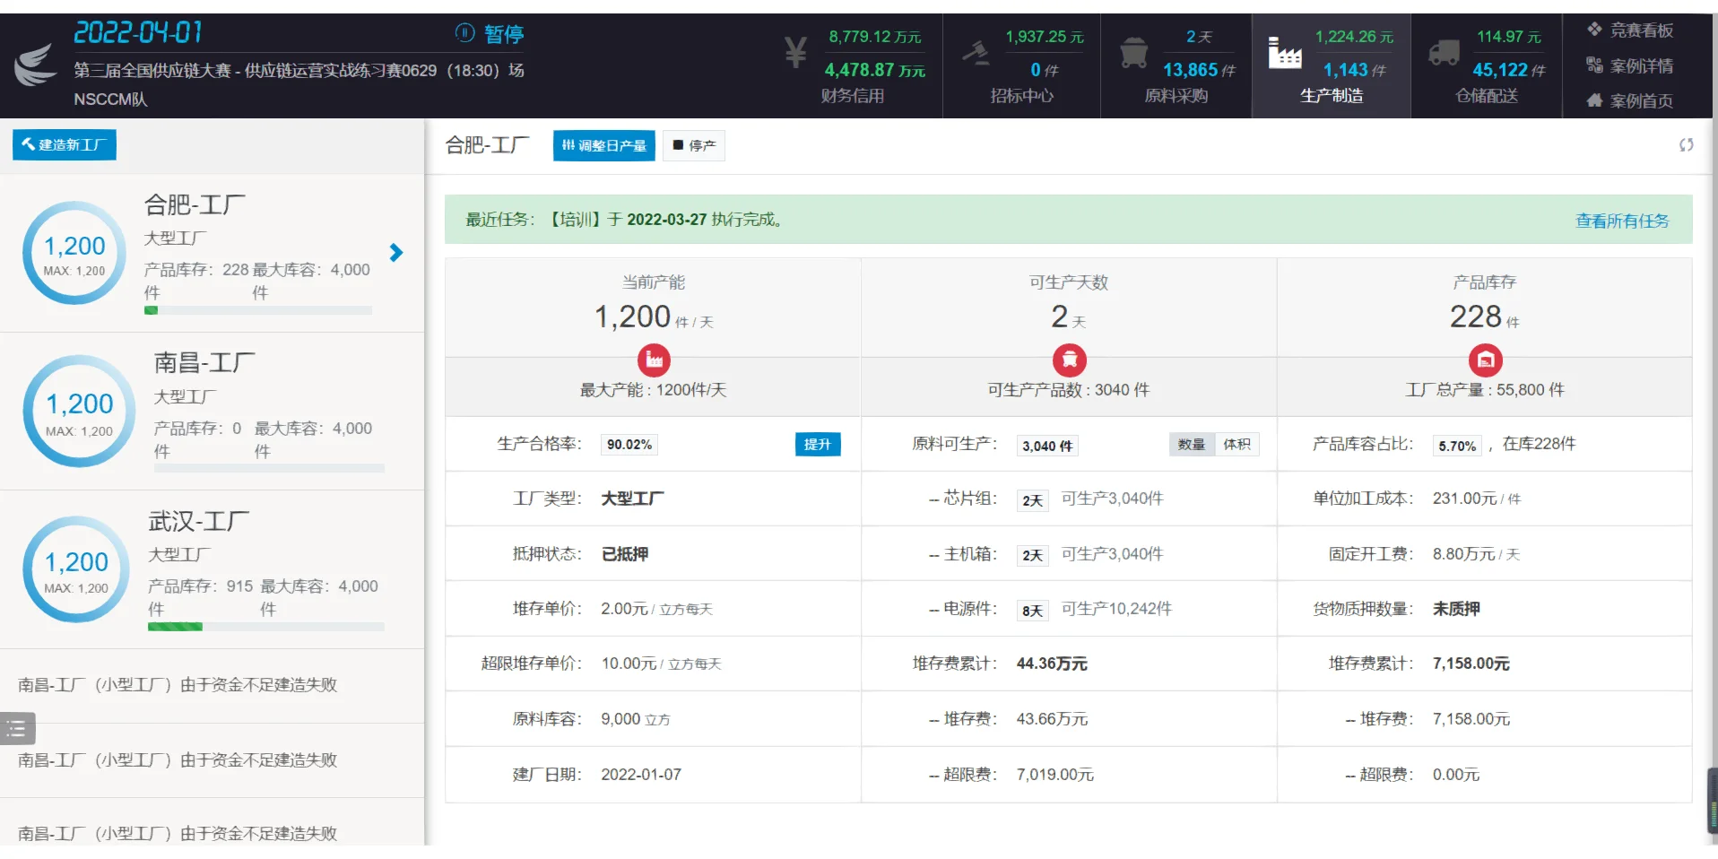展开合肥-工厂详情箭头
The width and height of the screenshot is (1718, 859).
point(395,253)
